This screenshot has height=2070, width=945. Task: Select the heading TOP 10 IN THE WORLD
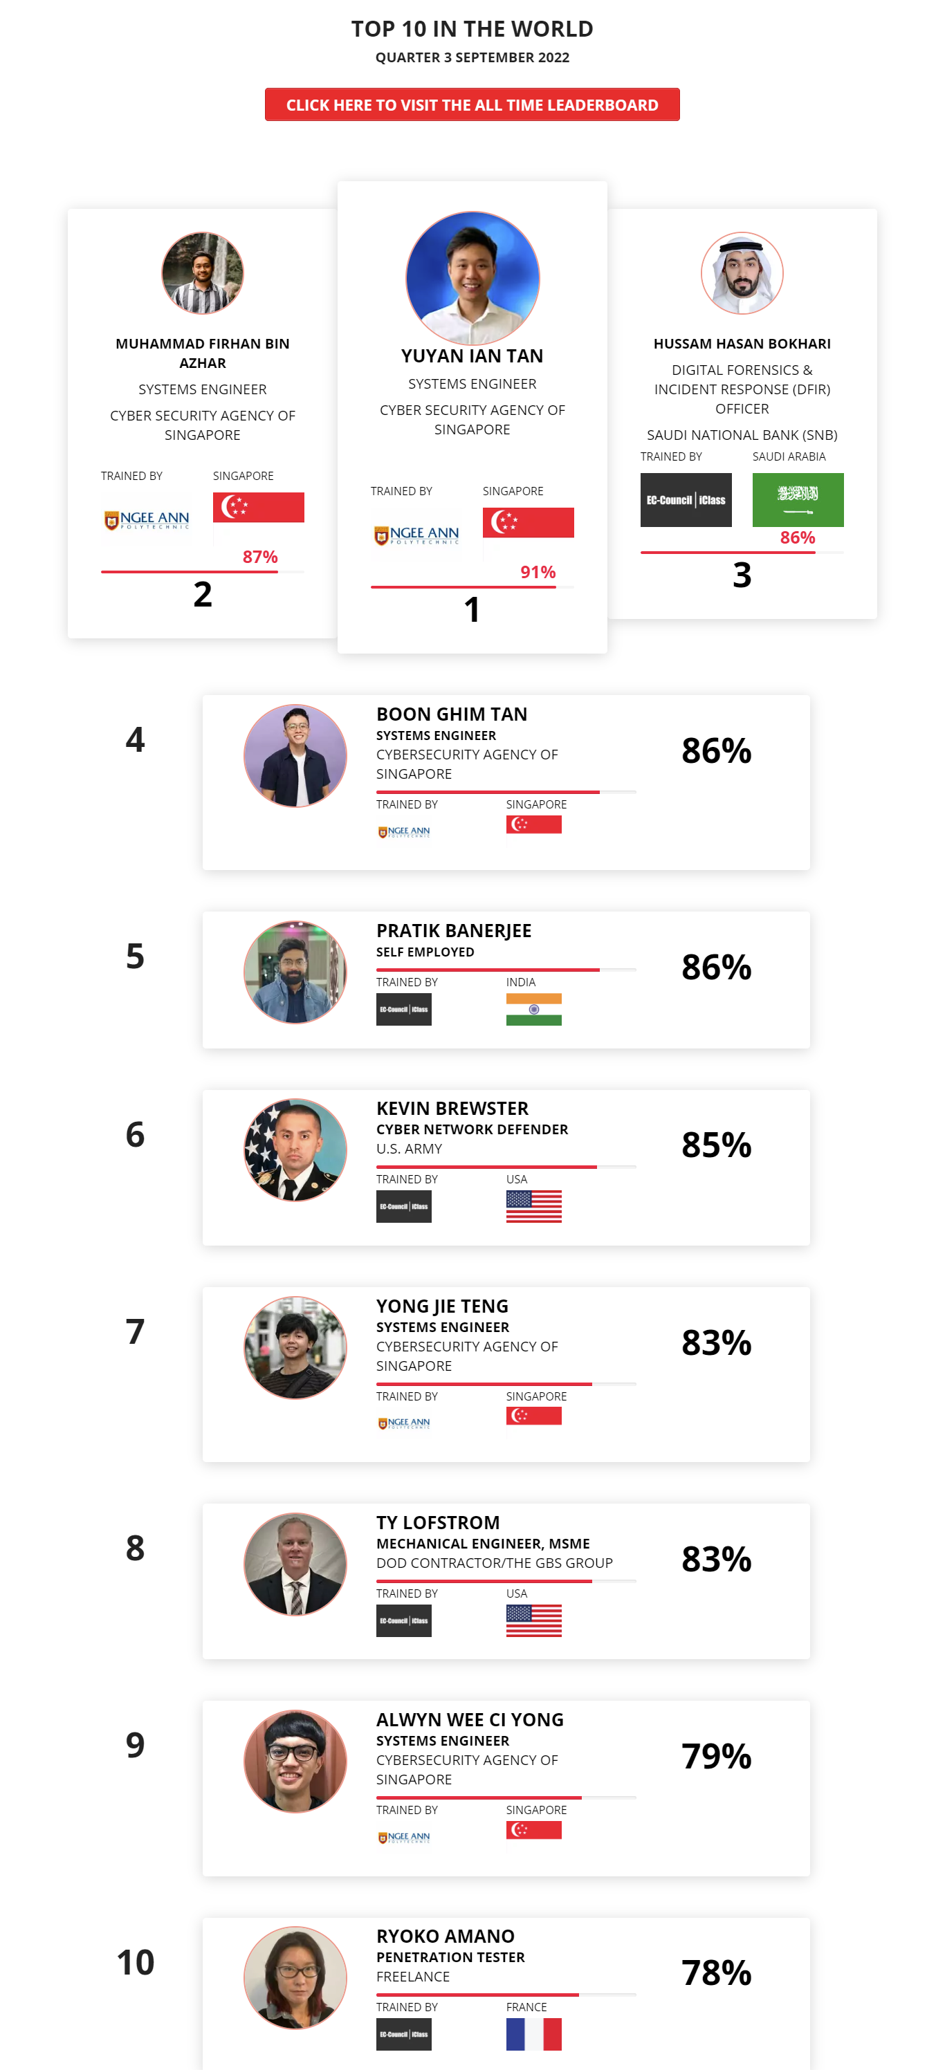pos(472,28)
